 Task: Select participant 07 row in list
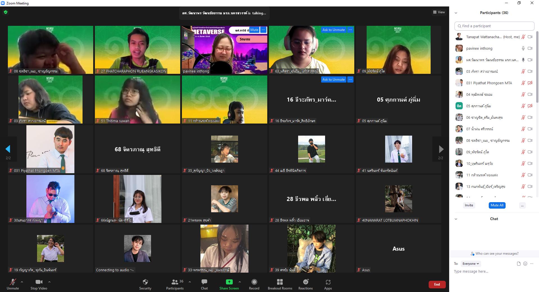tap(494, 129)
